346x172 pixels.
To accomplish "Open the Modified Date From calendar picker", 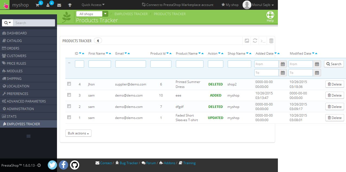I will point(317,64).
